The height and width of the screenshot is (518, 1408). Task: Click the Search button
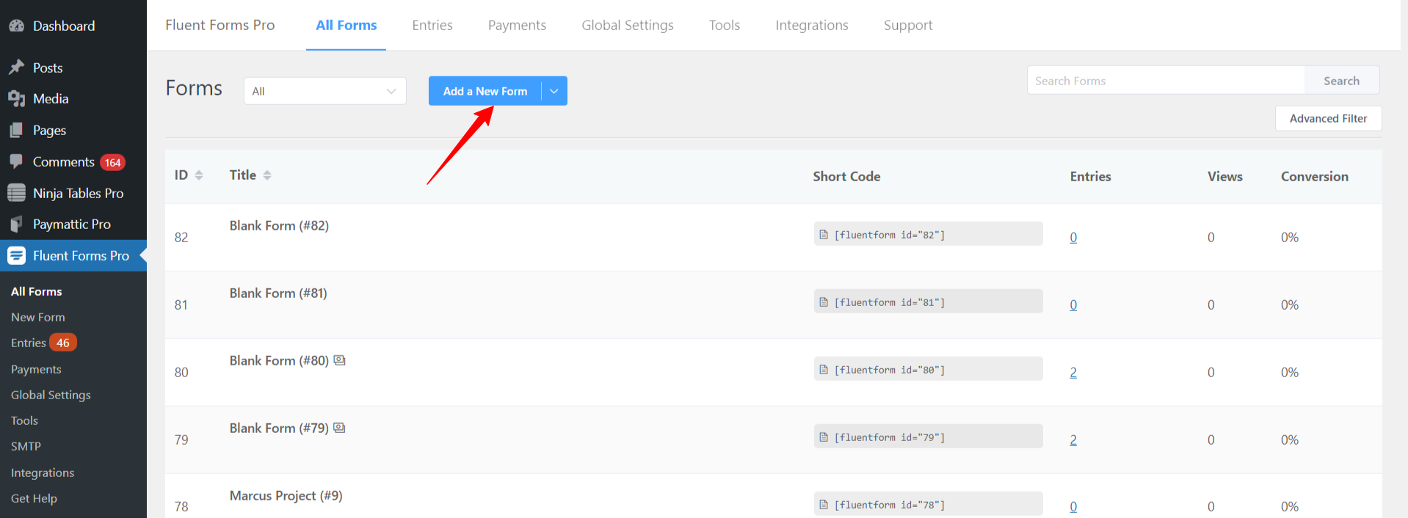click(x=1341, y=81)
